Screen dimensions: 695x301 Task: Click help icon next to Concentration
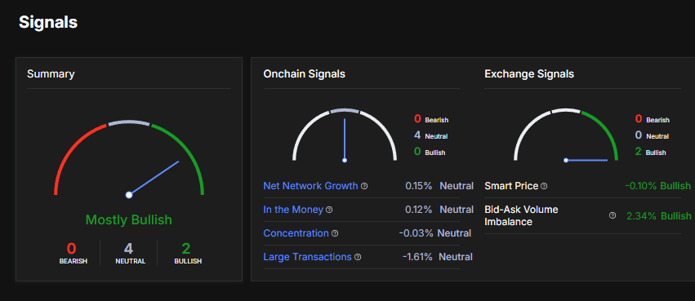[335, 233]
